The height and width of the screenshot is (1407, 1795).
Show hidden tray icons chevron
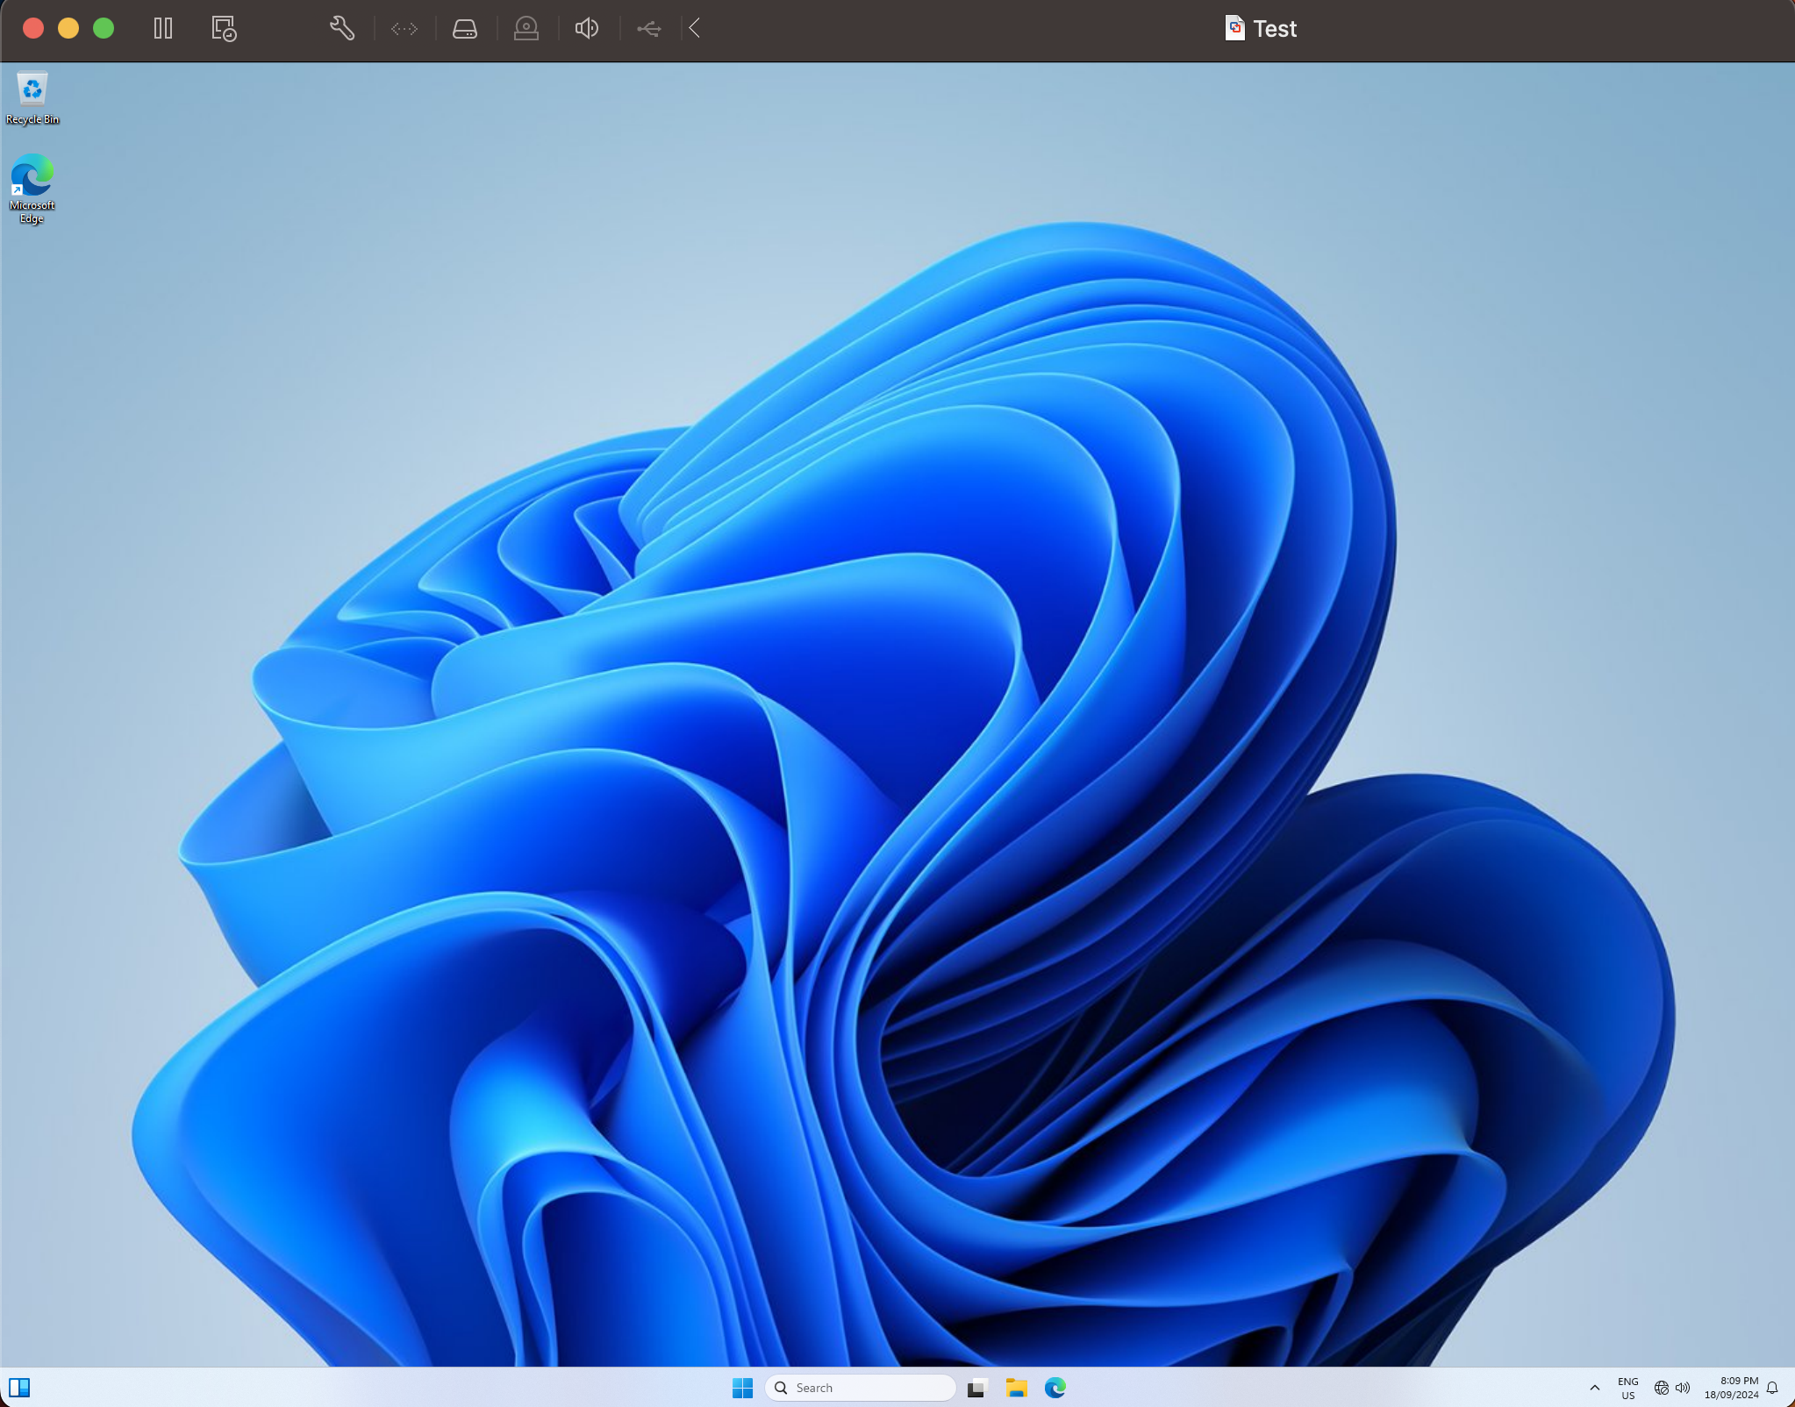1595,1388
